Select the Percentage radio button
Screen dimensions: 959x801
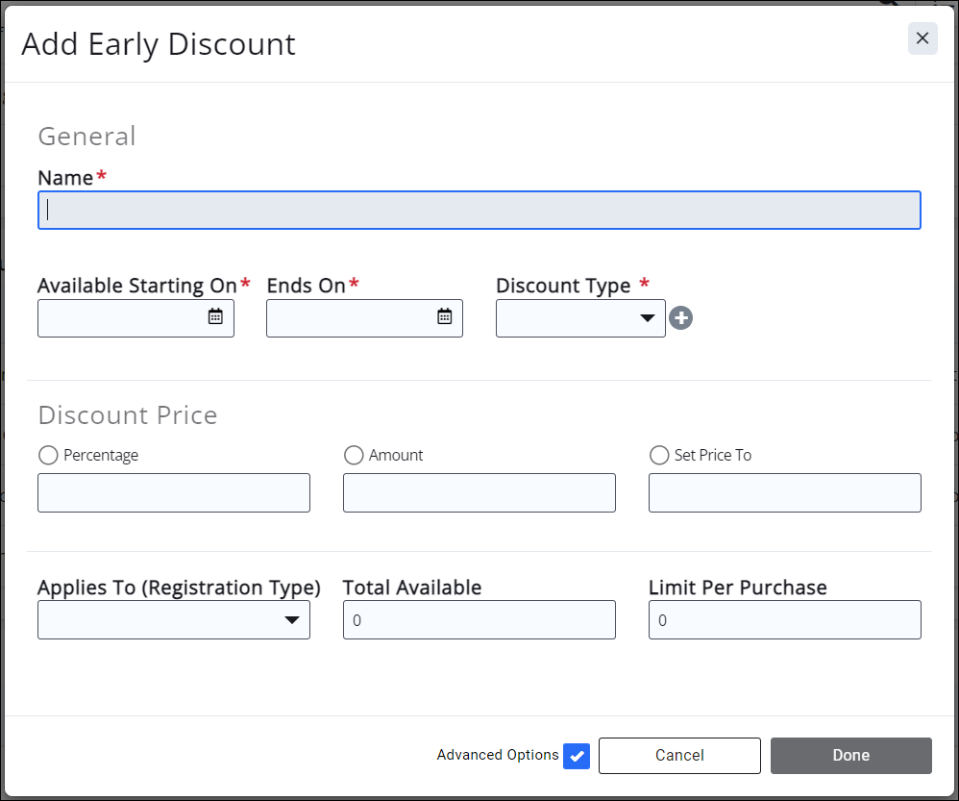click(48, 456)
